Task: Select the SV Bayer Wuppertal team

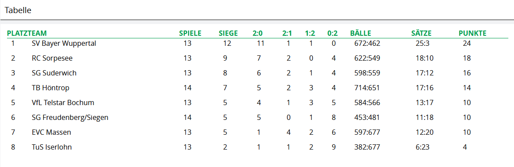Action: point(64,43)
